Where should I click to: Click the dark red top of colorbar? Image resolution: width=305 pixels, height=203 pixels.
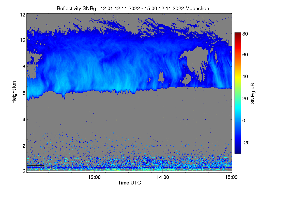pyautogui.click(x=238, y=34)
